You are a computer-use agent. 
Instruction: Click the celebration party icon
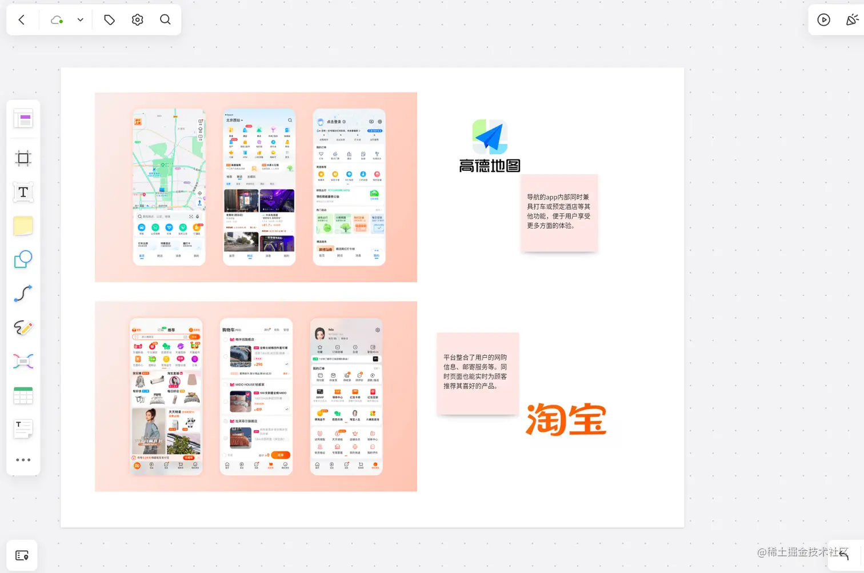pyautogui.click(x=852, y=20)
